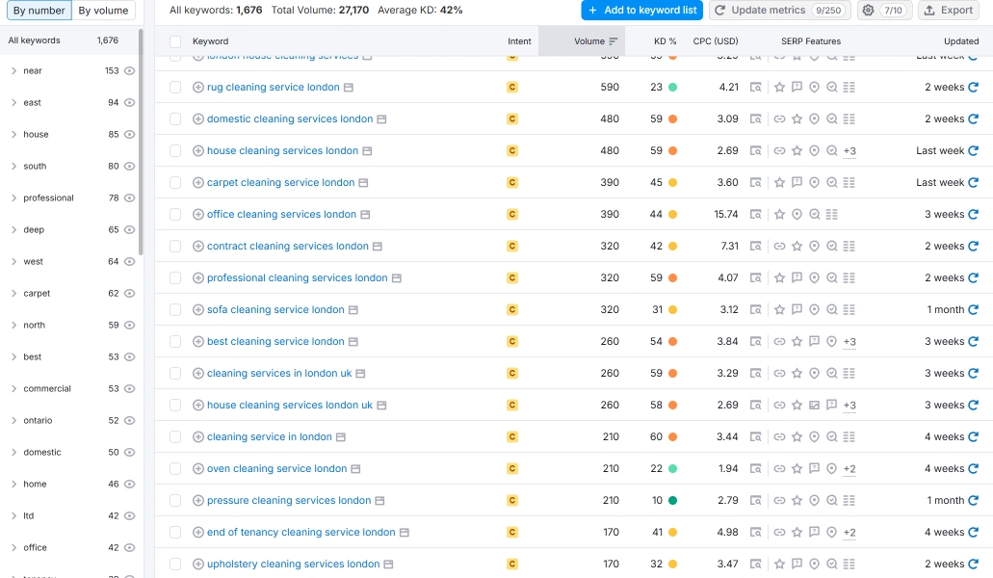This screenshot has height=578, width=993.
Task: Click SERP page icon next to oven cleaning service london
Action: click(356, 469)
